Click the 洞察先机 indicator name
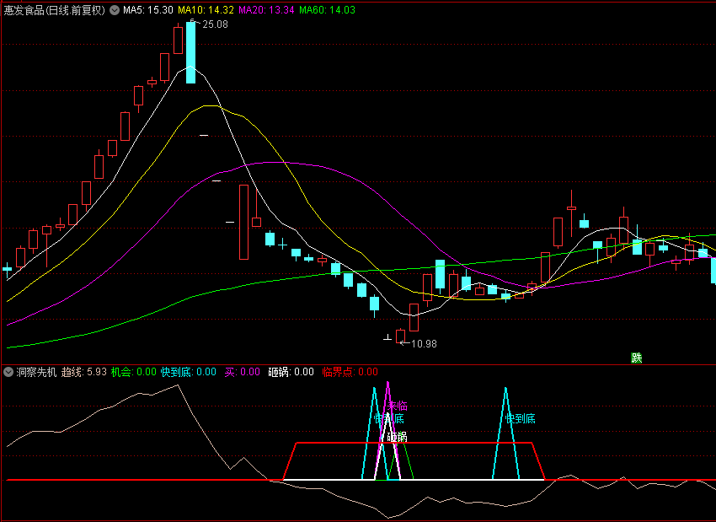 [36, 372]
